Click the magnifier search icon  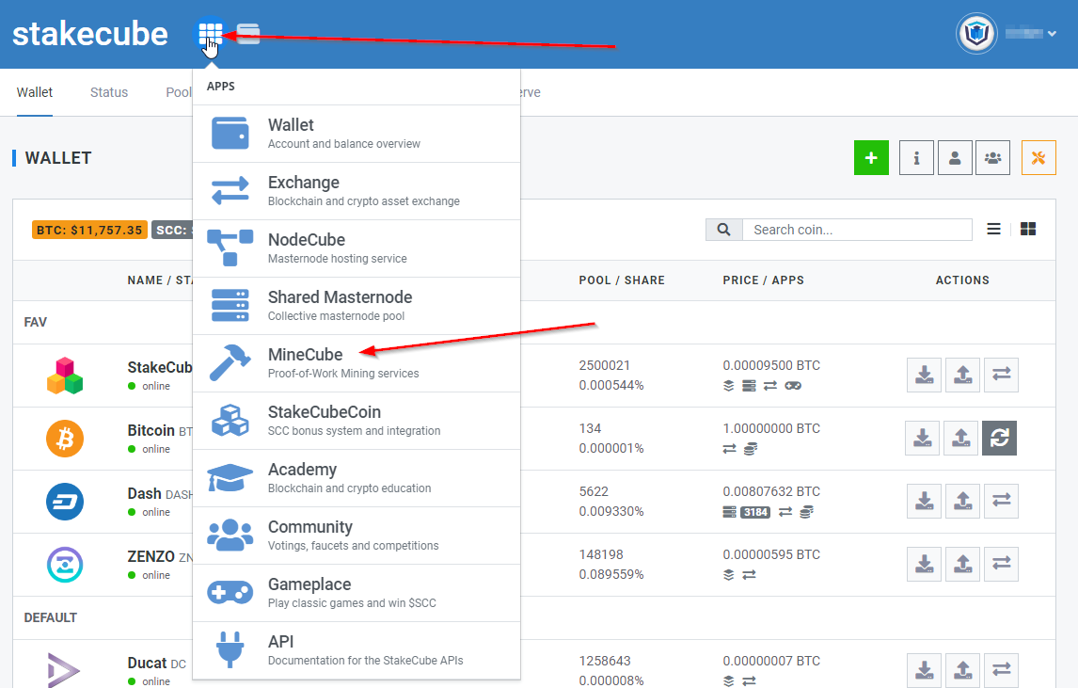coord(724,230)
